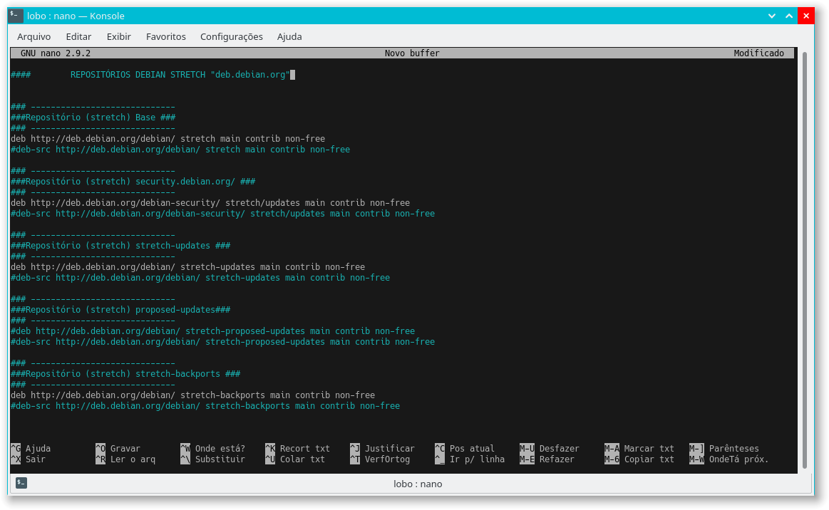The image size is (829, 510).
Task: Click the 'security.debian.org/' section header line
Action: [x=133, y=181]
